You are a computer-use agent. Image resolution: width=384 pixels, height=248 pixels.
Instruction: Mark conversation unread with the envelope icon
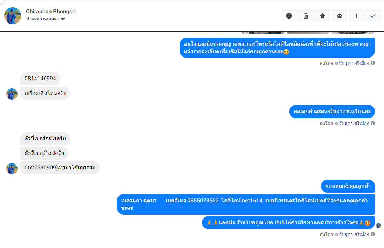(x=339, y=16)
